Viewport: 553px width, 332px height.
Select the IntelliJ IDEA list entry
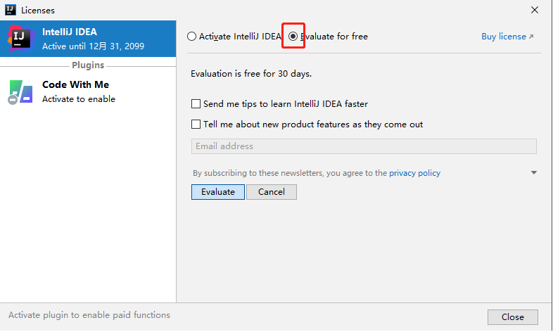click(88, 39)
